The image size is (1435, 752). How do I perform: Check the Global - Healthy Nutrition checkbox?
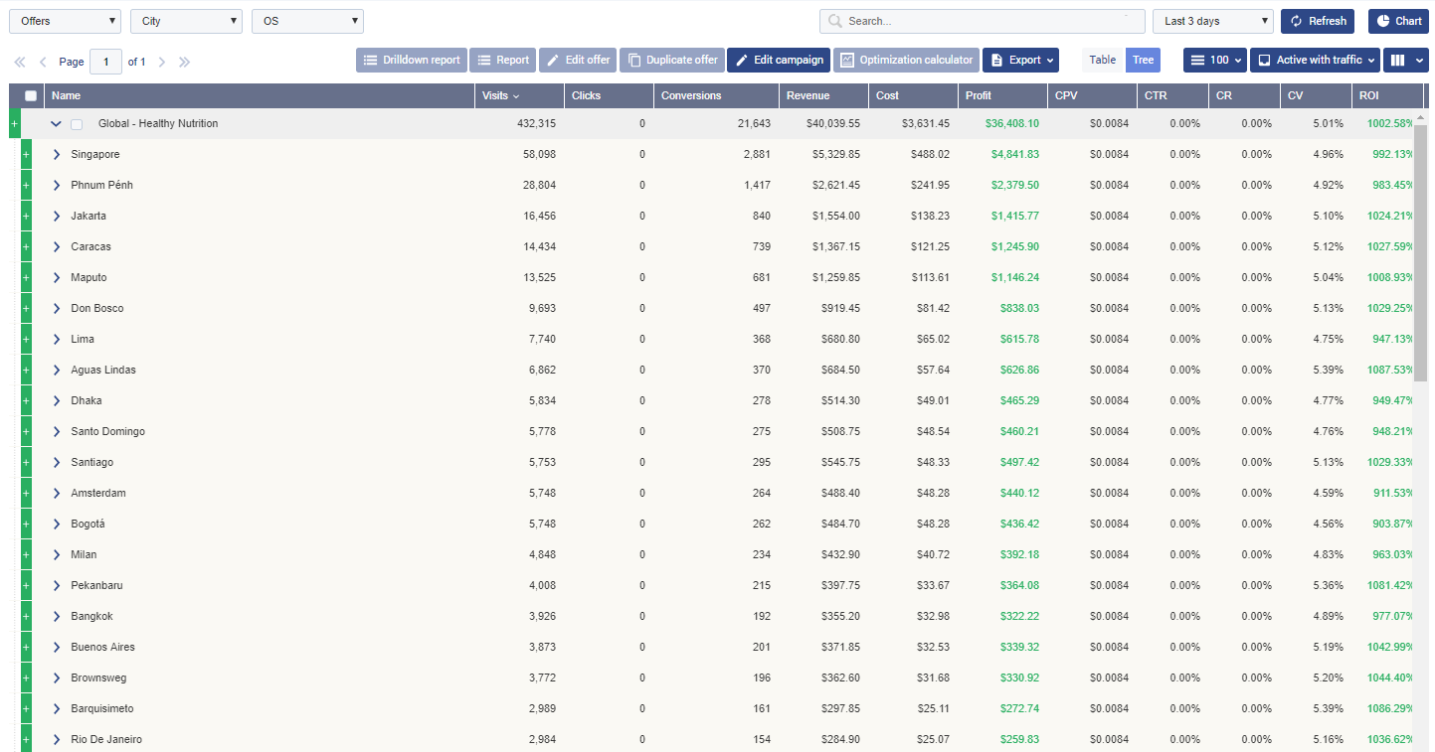pyautogui.click(x=77, y=124)
